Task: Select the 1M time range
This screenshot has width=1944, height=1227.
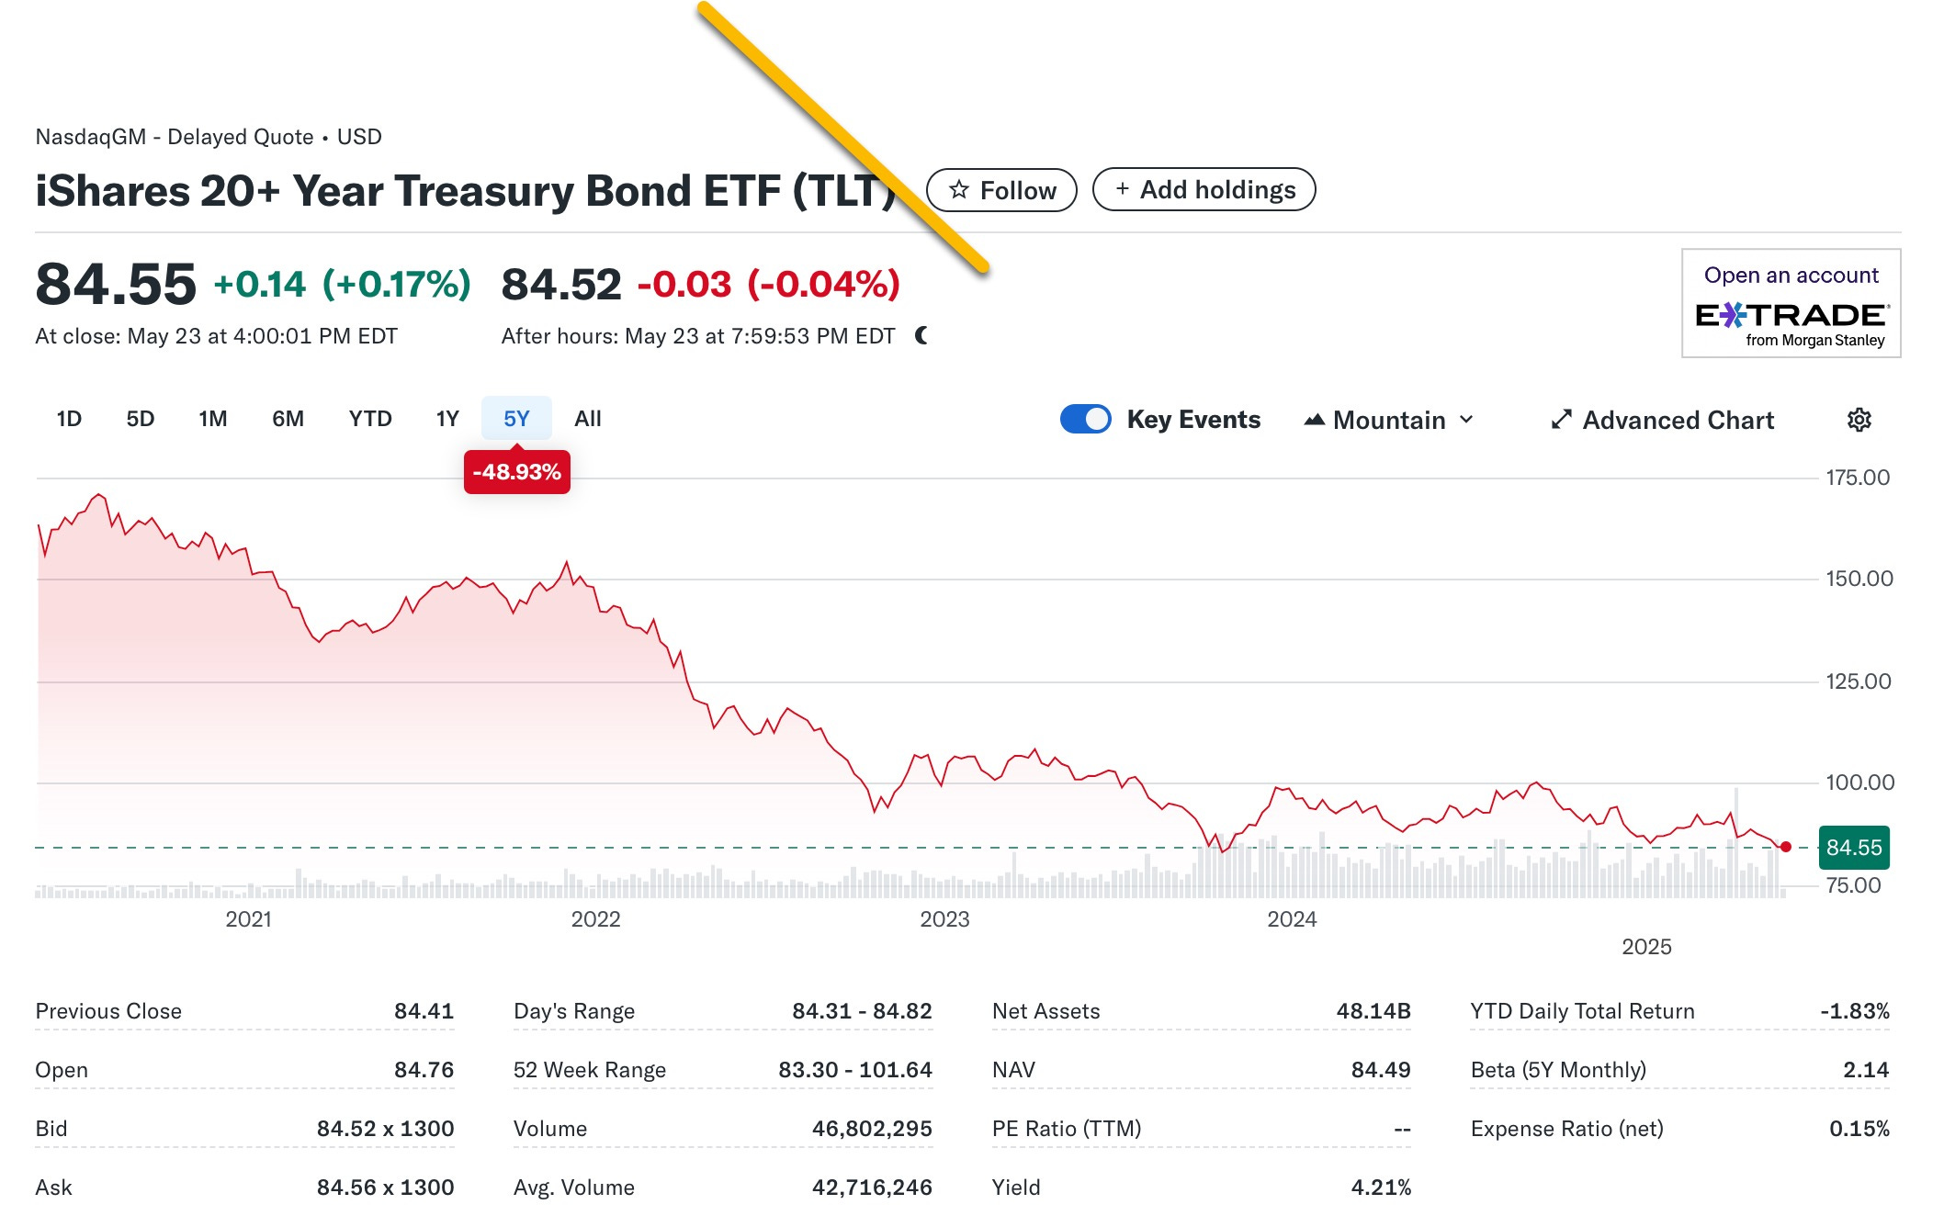Action: click(x=213, y=419)
